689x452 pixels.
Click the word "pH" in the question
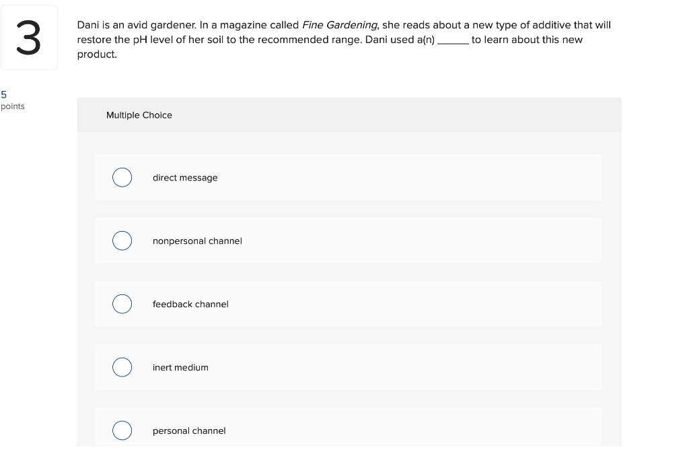point(140,40)
